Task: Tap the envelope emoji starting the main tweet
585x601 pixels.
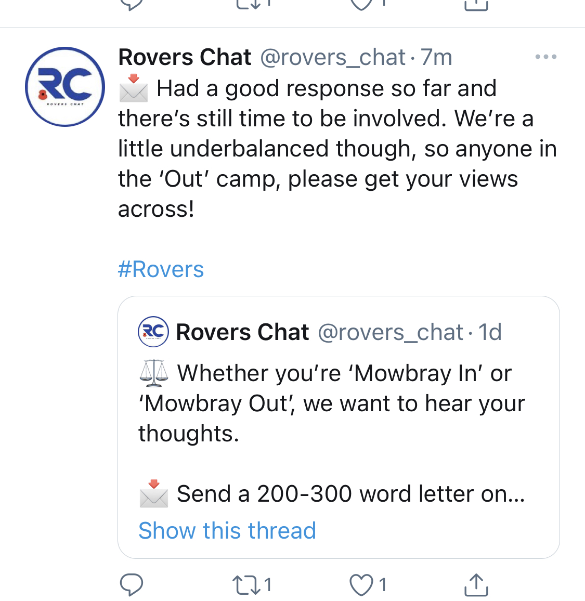Action: click(133, 88)
